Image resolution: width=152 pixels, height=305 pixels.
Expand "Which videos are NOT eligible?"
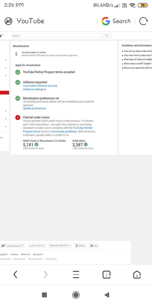click(137, 64)
